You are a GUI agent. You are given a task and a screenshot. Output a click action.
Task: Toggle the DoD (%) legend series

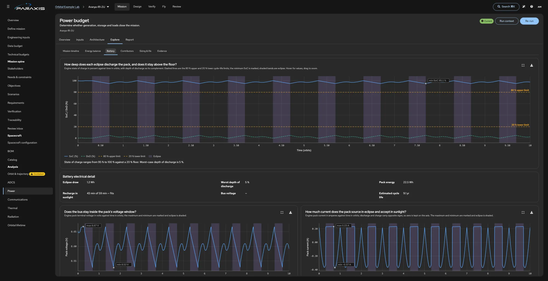[88, 156]
